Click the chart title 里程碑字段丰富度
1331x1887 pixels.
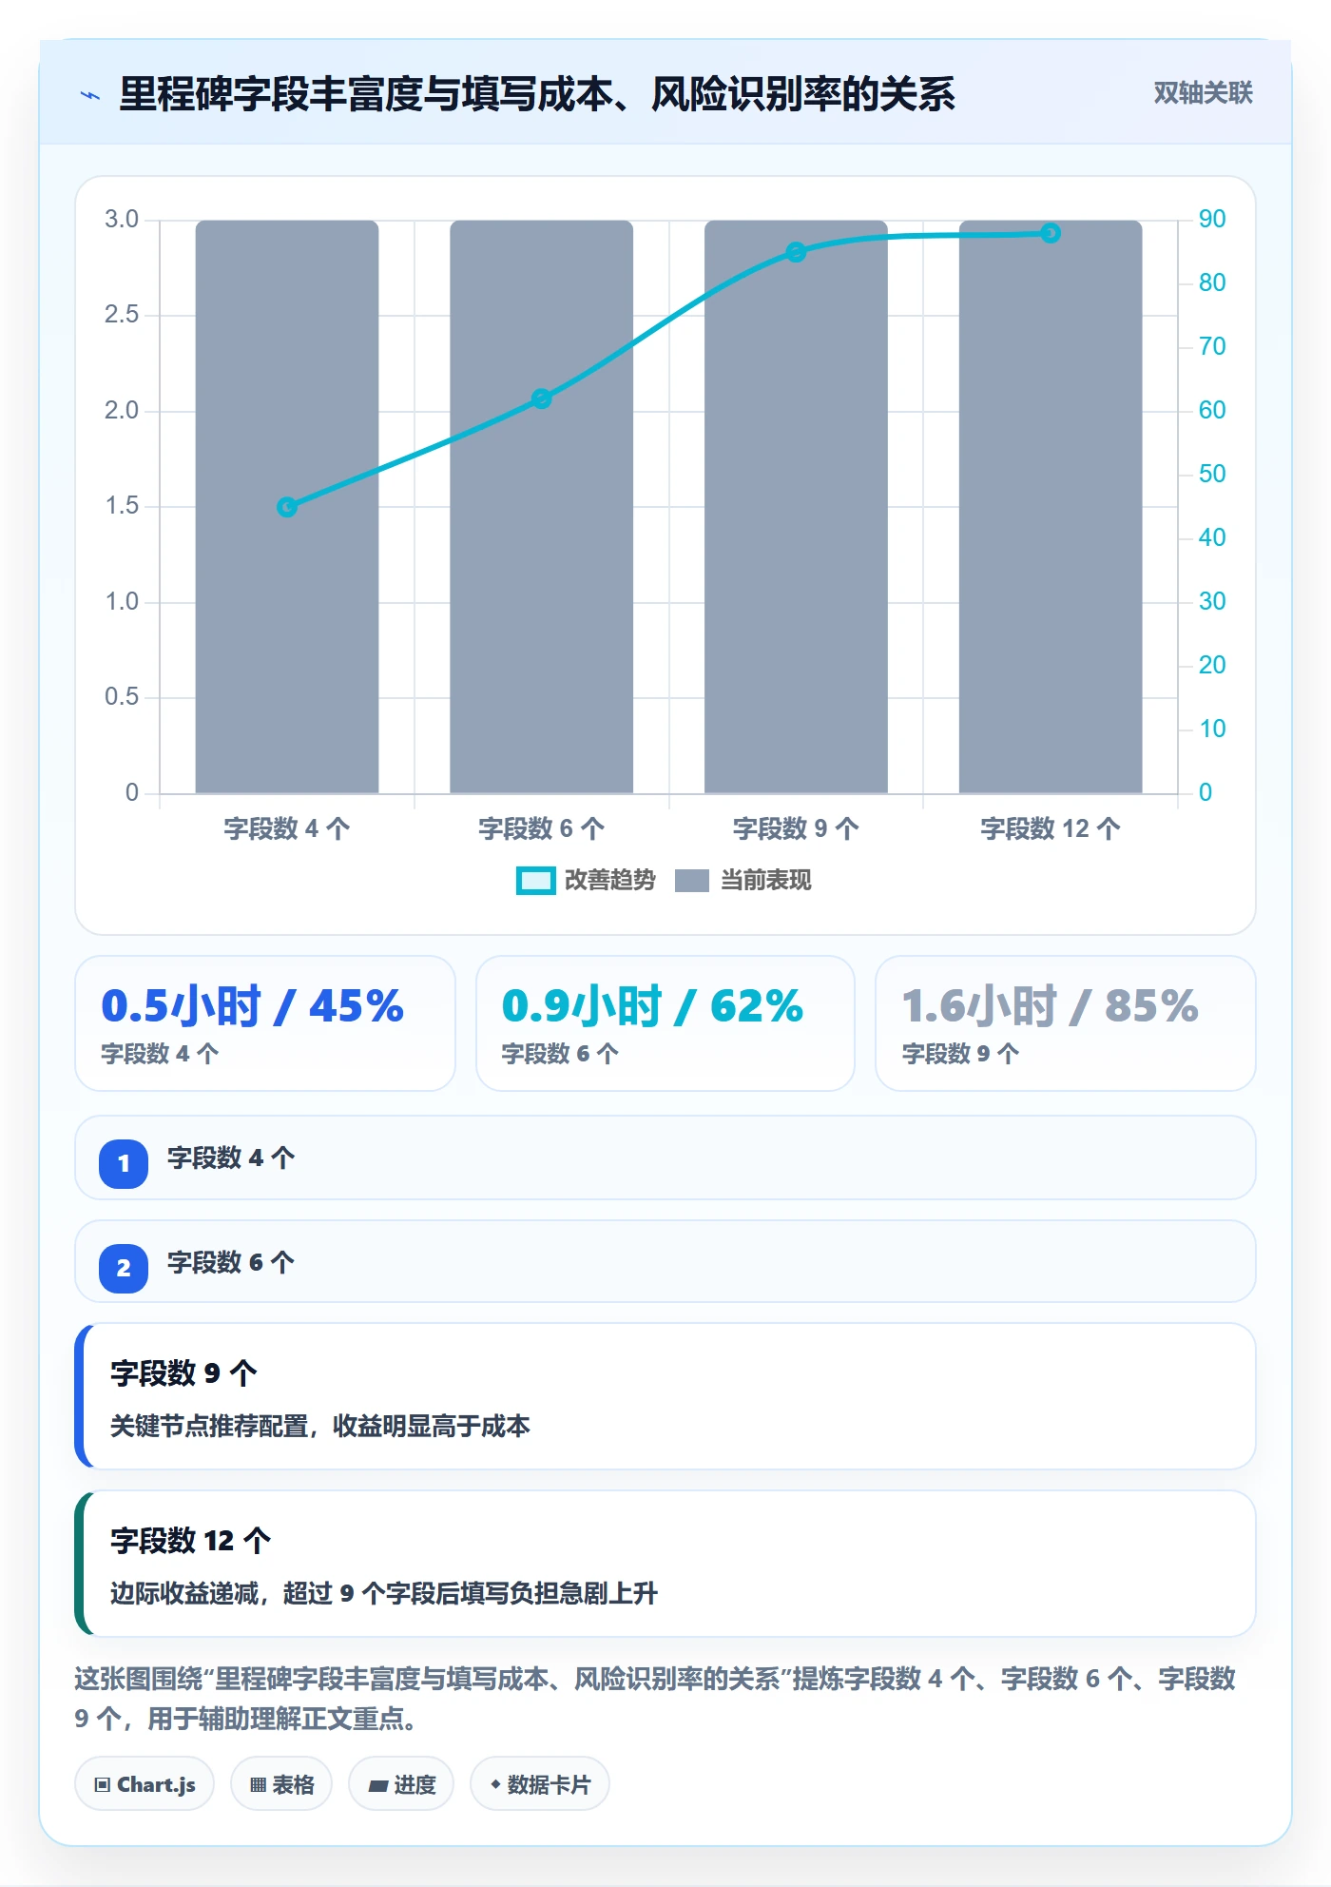[536, 94]
